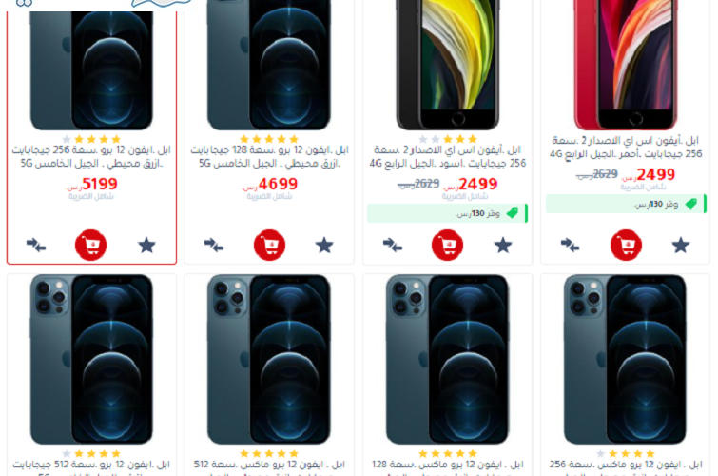
Task: Open iPhone 12 Pro Max 512GB product image
Action: [x=269, y=360]
